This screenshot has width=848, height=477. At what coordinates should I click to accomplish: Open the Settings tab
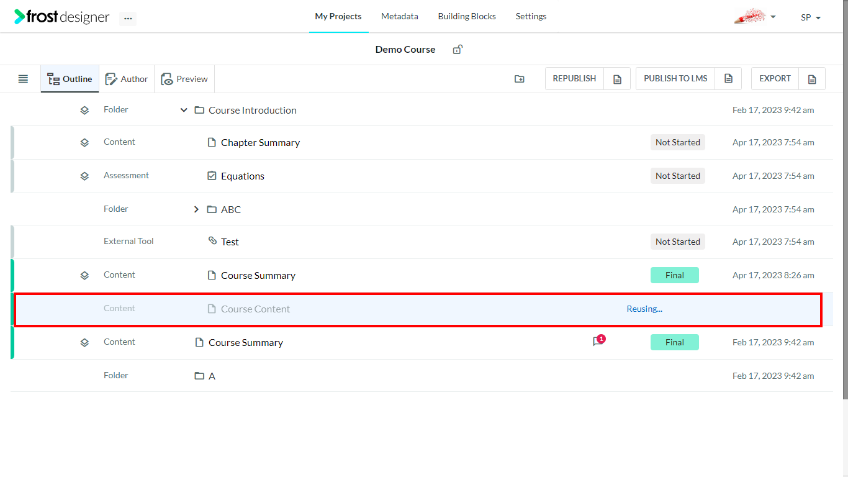[531, 17]
